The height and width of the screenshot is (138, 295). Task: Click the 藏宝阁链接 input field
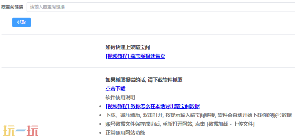pos(161,7)
